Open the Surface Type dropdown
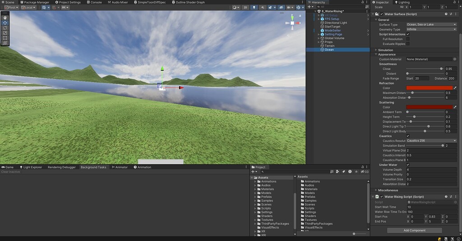 click(431, 25)
